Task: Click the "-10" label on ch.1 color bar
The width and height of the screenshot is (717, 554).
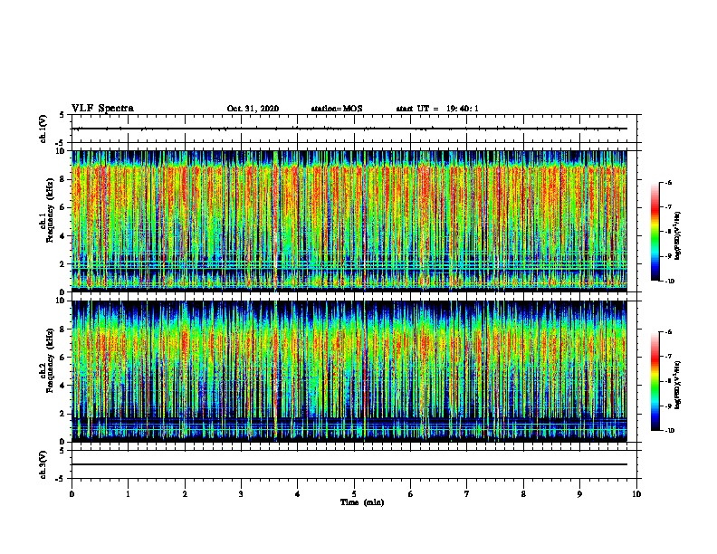Action: point(669,282)
